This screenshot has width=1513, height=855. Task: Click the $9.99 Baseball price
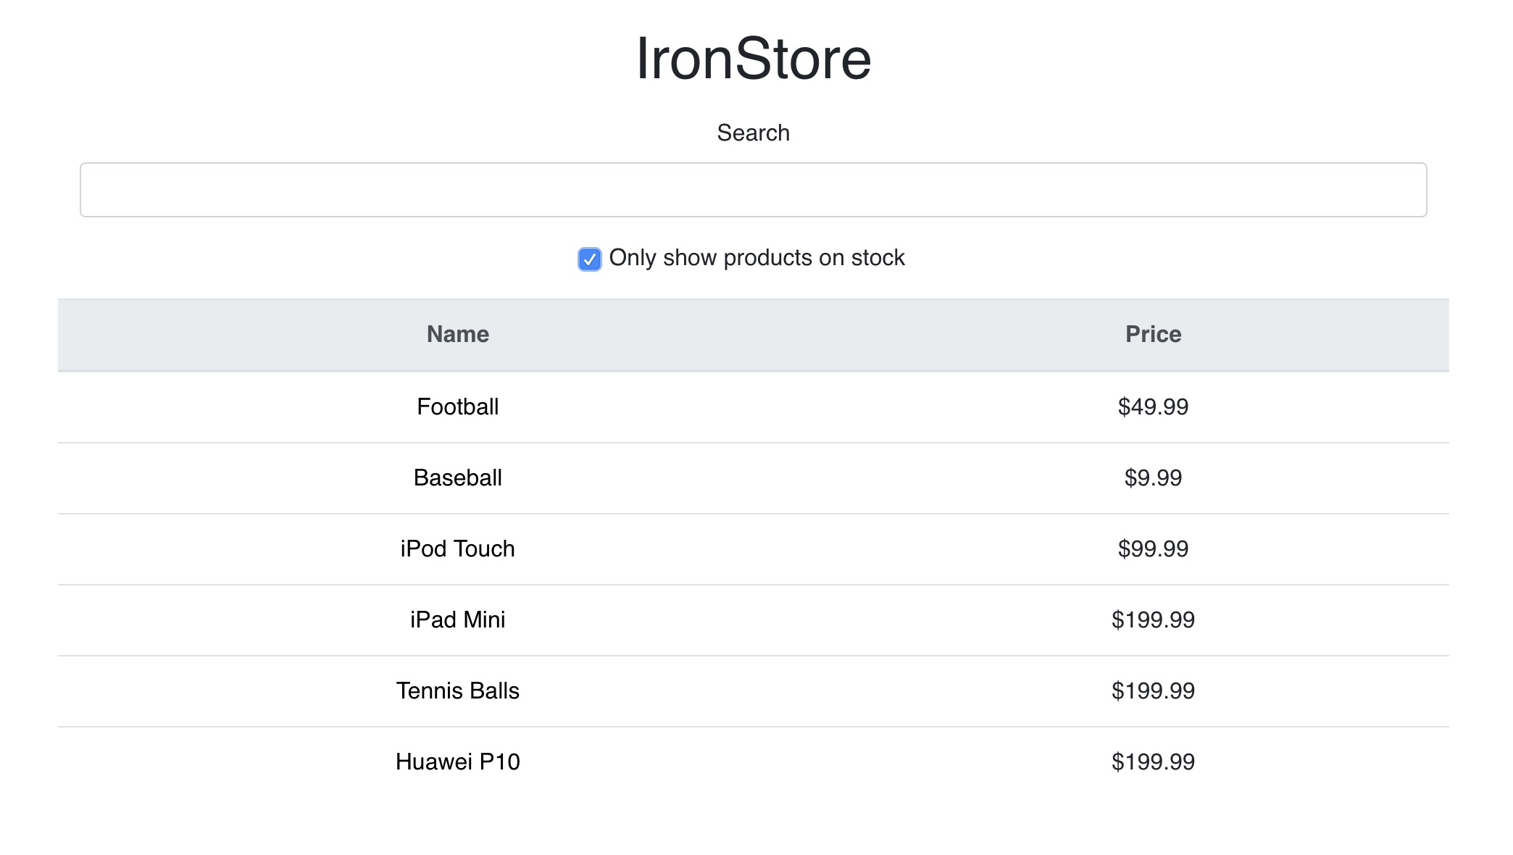[x=1153, y=478]
